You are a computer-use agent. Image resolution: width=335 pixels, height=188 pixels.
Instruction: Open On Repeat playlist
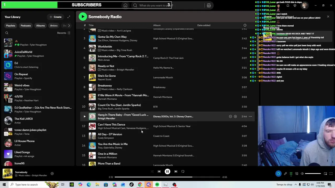click(x=38, y=76)
